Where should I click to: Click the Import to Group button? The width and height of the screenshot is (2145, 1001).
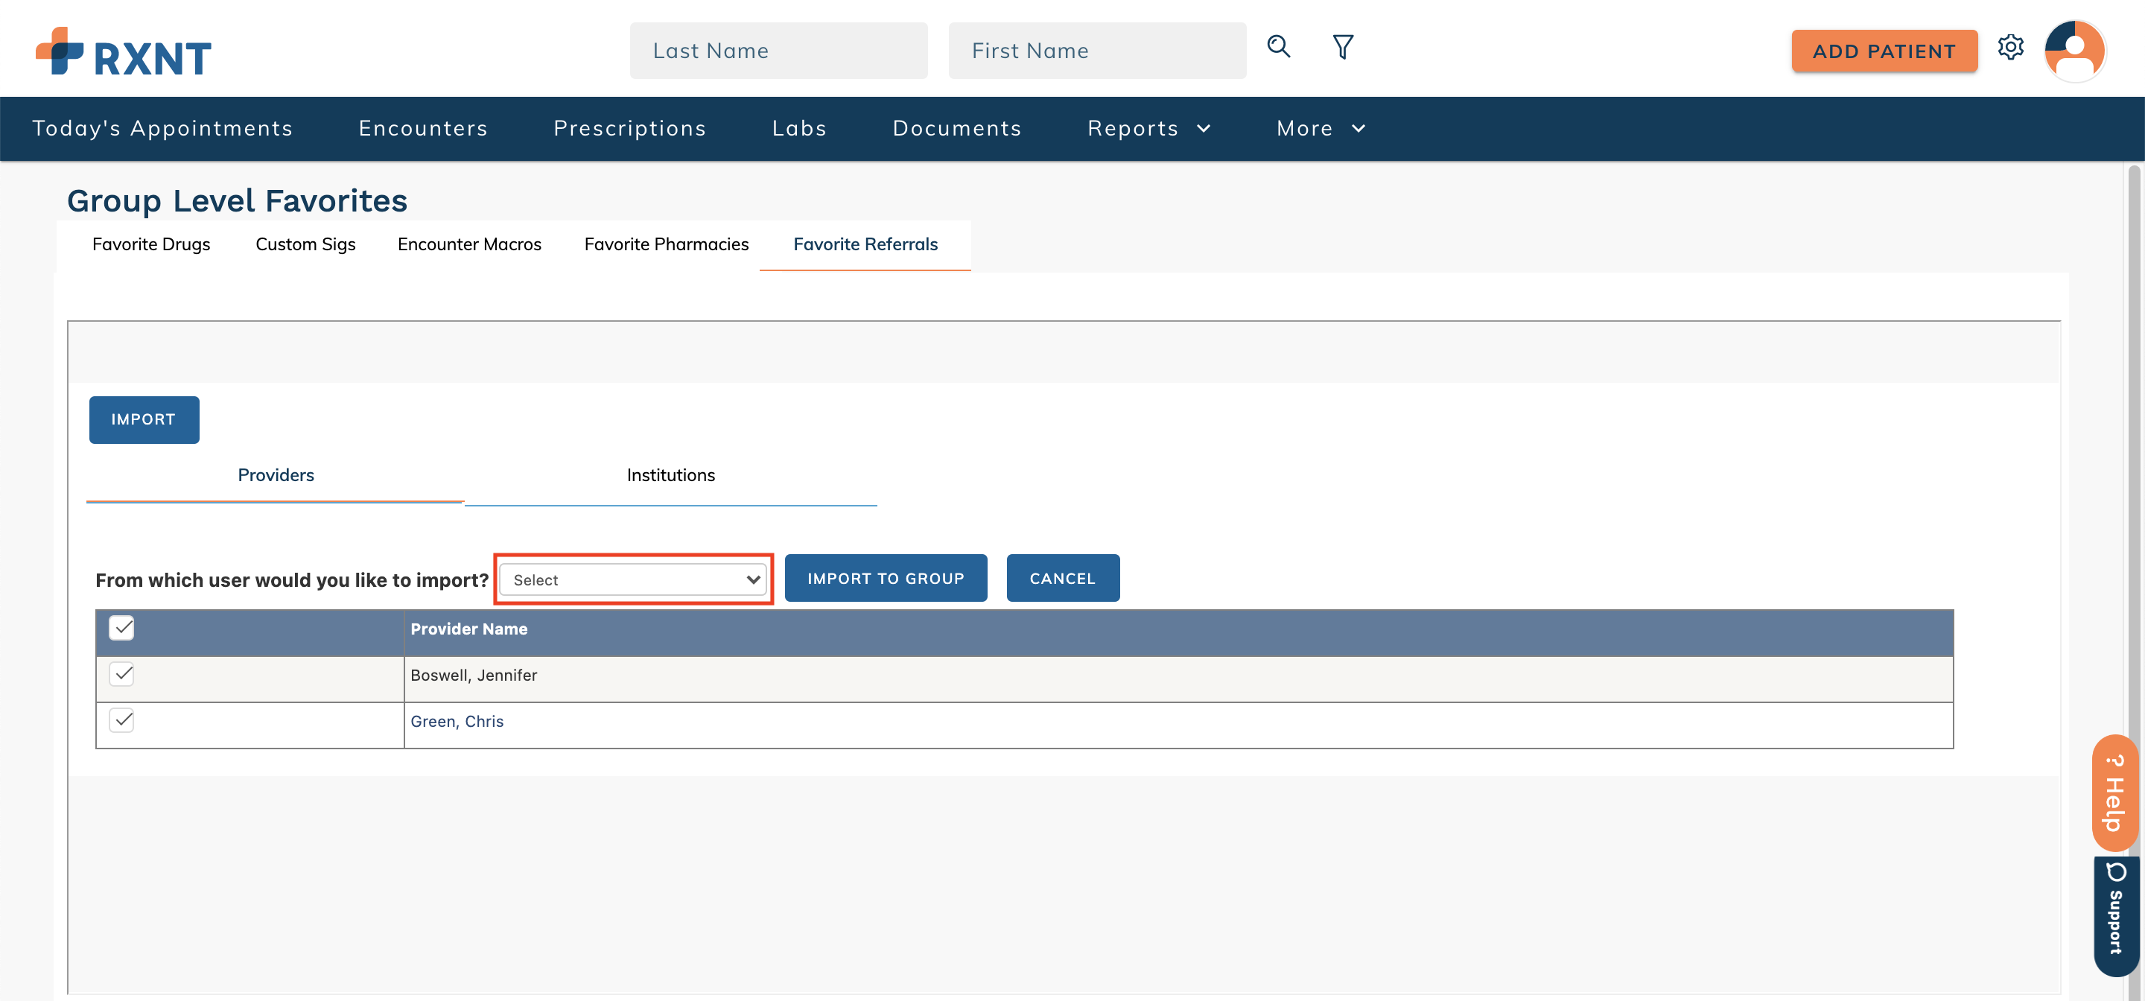pyautogui.click(x=885, y=578)
